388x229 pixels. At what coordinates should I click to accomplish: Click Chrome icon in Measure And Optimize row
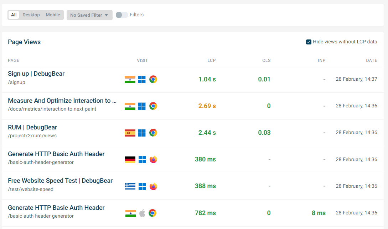click(153, 106)
